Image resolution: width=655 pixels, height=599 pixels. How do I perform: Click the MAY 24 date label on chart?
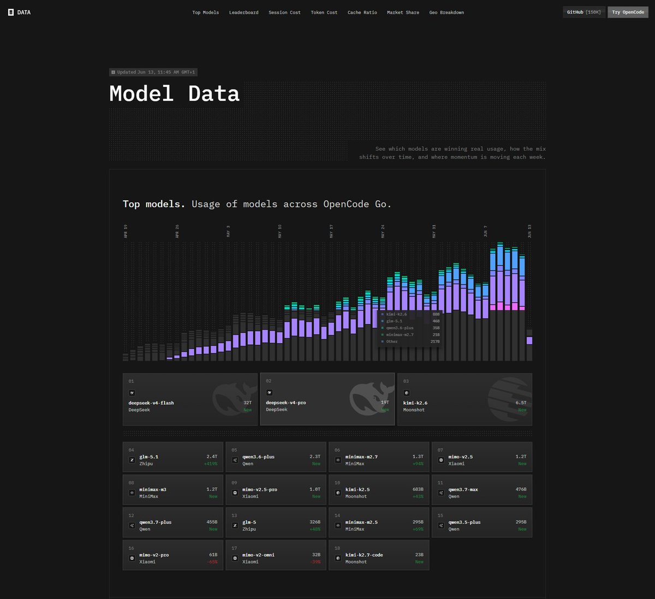(x=383, y=231)
